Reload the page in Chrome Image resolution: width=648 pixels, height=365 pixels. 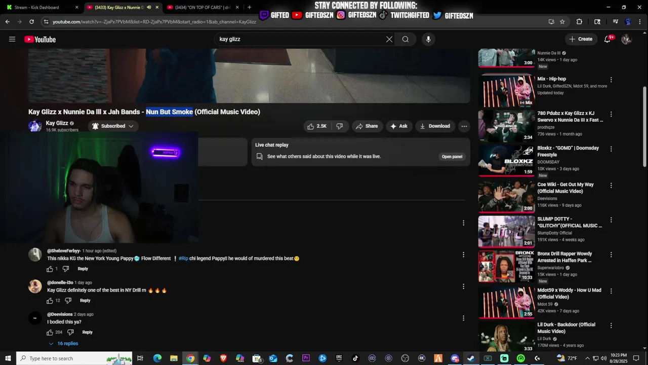pos(31,22)
